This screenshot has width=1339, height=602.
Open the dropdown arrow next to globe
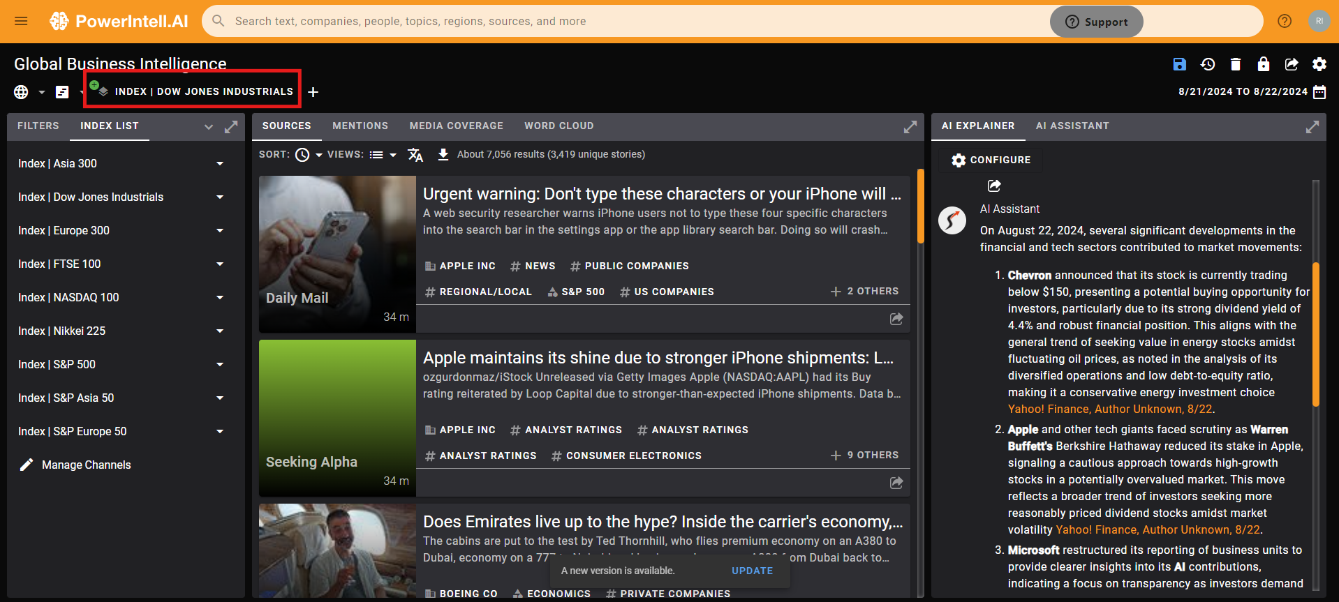coord(41,92)
